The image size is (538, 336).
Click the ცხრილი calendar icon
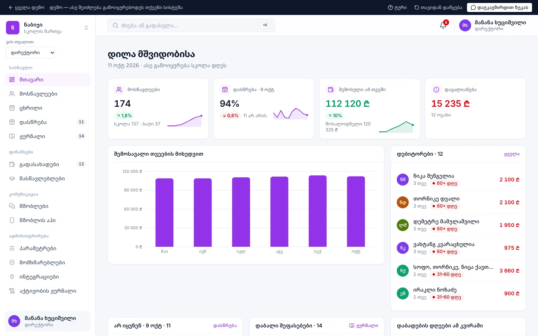point(12,108)
